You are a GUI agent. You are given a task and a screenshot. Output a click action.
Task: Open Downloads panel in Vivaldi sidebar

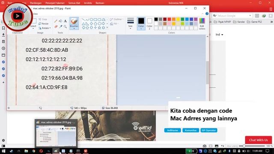tap(3, 35)
